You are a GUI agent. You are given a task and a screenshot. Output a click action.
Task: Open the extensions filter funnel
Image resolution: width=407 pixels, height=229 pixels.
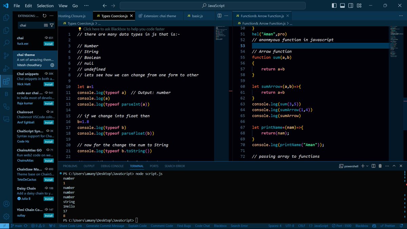point(52,25)
